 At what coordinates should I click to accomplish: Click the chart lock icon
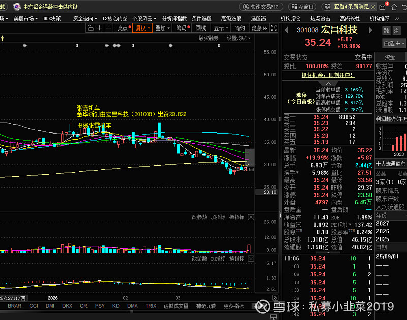pos(91,28)
